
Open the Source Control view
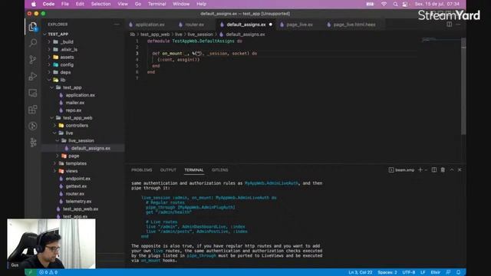click(33, 60)
